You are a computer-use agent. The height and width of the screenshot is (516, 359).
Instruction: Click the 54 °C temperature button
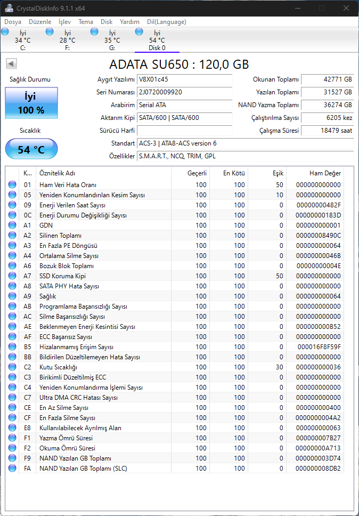(31, 149)
